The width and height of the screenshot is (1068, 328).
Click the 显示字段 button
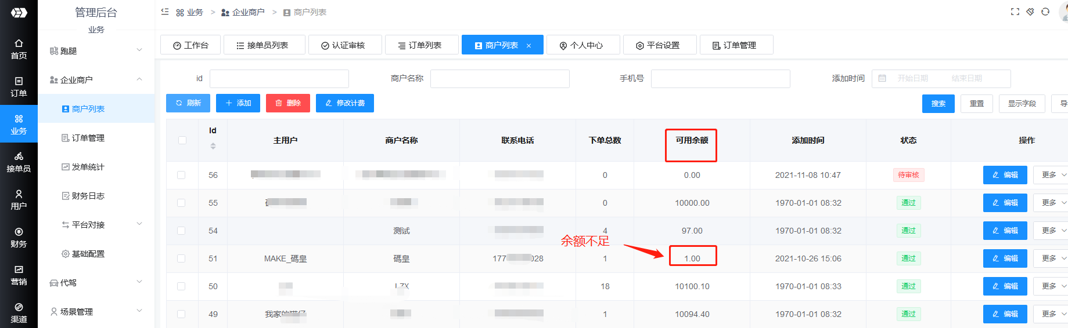(x=1022, y=104)
